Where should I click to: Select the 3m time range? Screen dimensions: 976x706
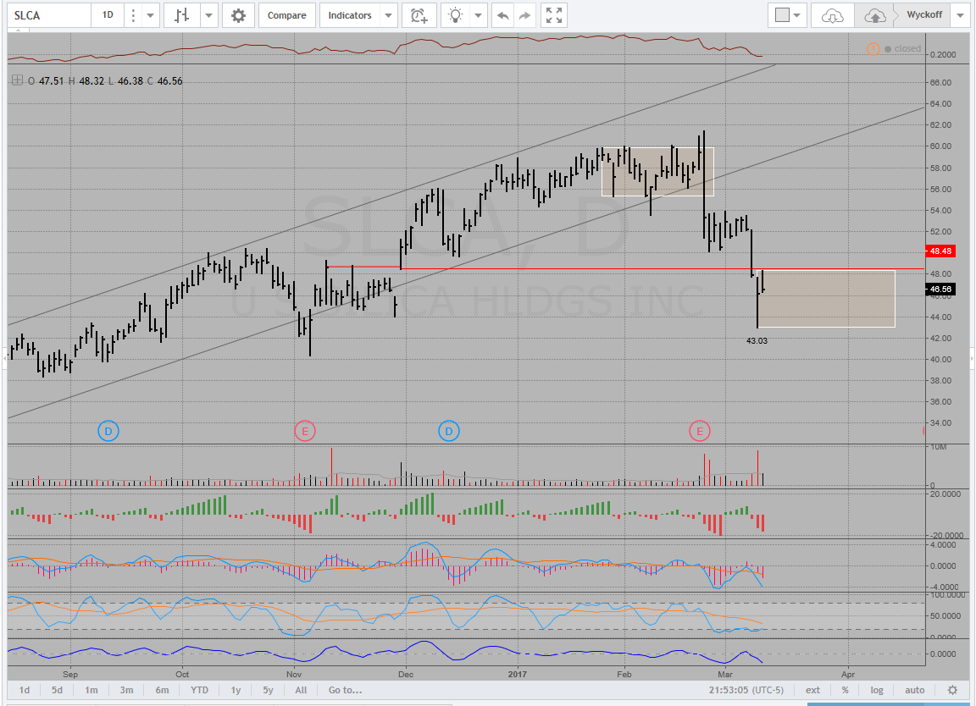126,690
